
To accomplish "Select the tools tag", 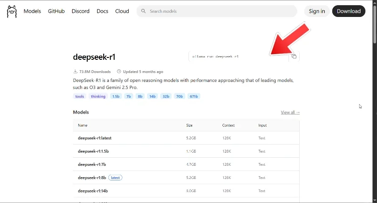I will point(80,97).
